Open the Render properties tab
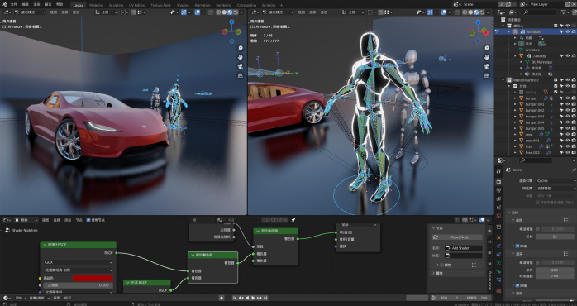 (498, 182)
